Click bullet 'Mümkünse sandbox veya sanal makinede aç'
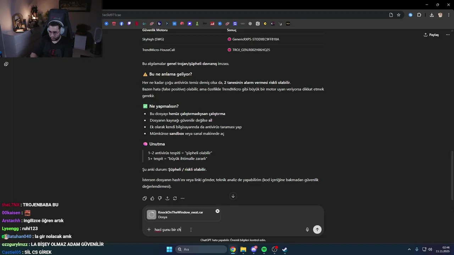Screen dimensions: 454x255 [x=187, y=134]
